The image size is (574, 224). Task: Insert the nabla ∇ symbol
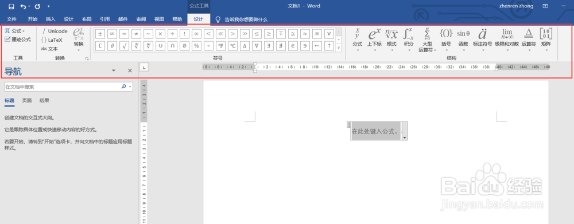click(x=257, y=46)
